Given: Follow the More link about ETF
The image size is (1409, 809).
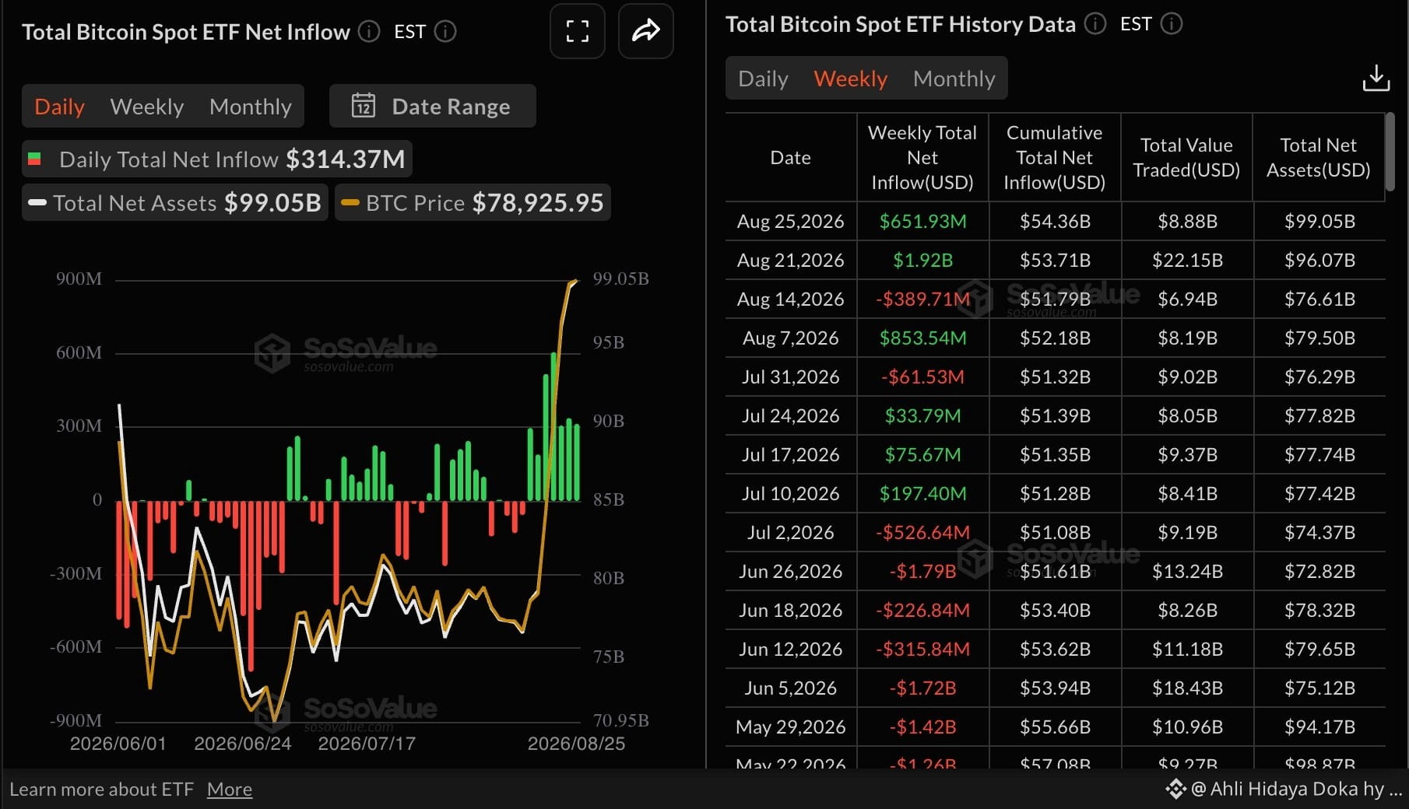Looking at the screenshot, I should tap(230, 789).
